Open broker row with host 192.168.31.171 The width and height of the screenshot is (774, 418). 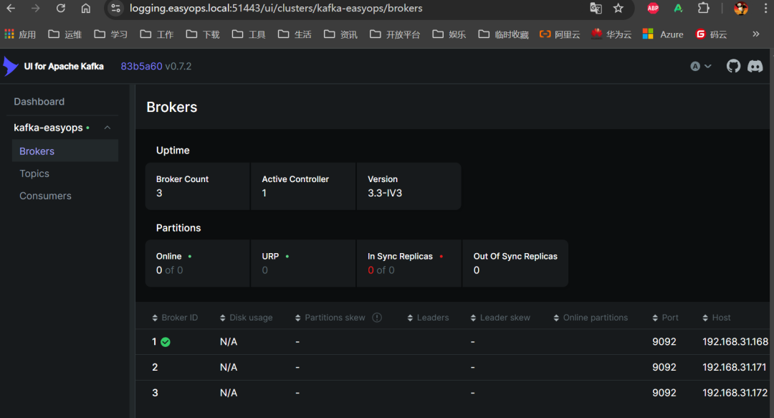tap(453, 367)
